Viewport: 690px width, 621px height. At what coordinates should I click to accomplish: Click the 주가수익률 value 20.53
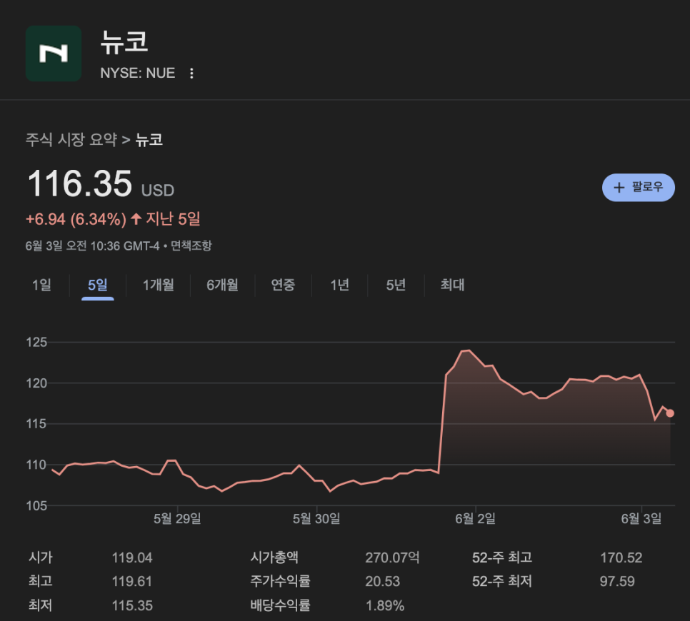coord(383,582)
